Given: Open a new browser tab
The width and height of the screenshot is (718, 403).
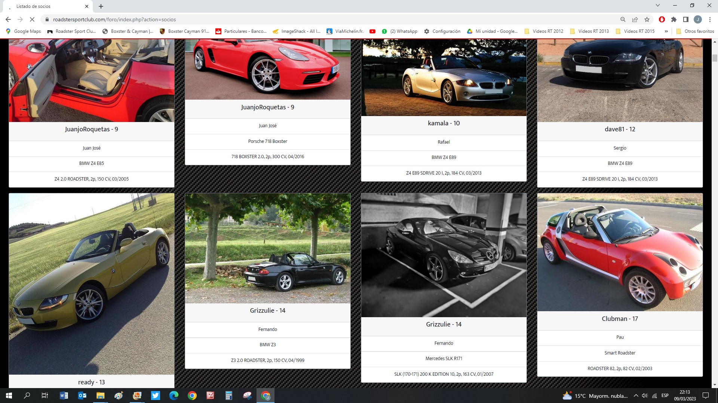Looking at the screenshot, I should 101,6.
